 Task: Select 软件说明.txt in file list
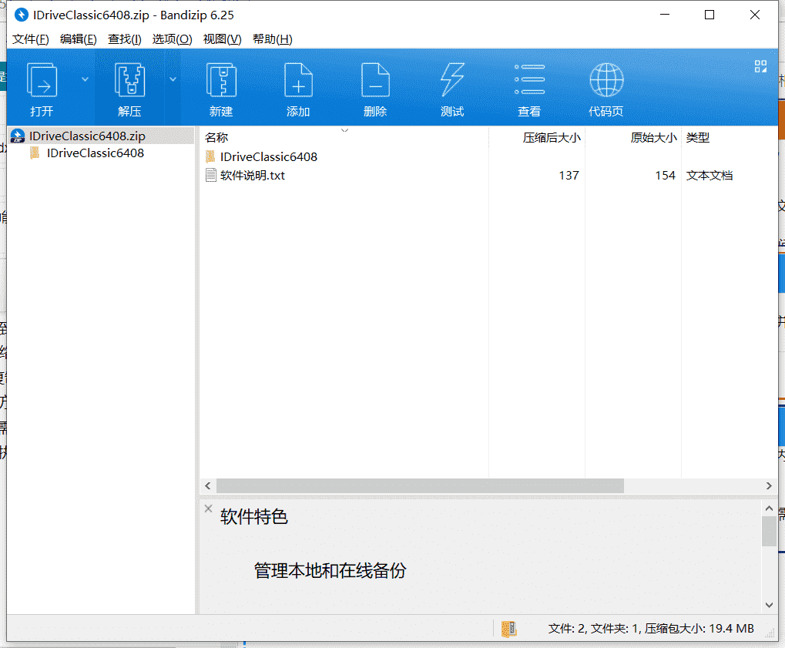(x=253, y=175)
